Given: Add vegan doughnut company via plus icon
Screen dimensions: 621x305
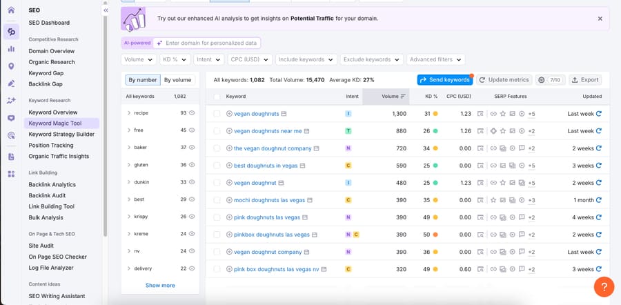Looking at the screenshot, I should tap(229, 252).
